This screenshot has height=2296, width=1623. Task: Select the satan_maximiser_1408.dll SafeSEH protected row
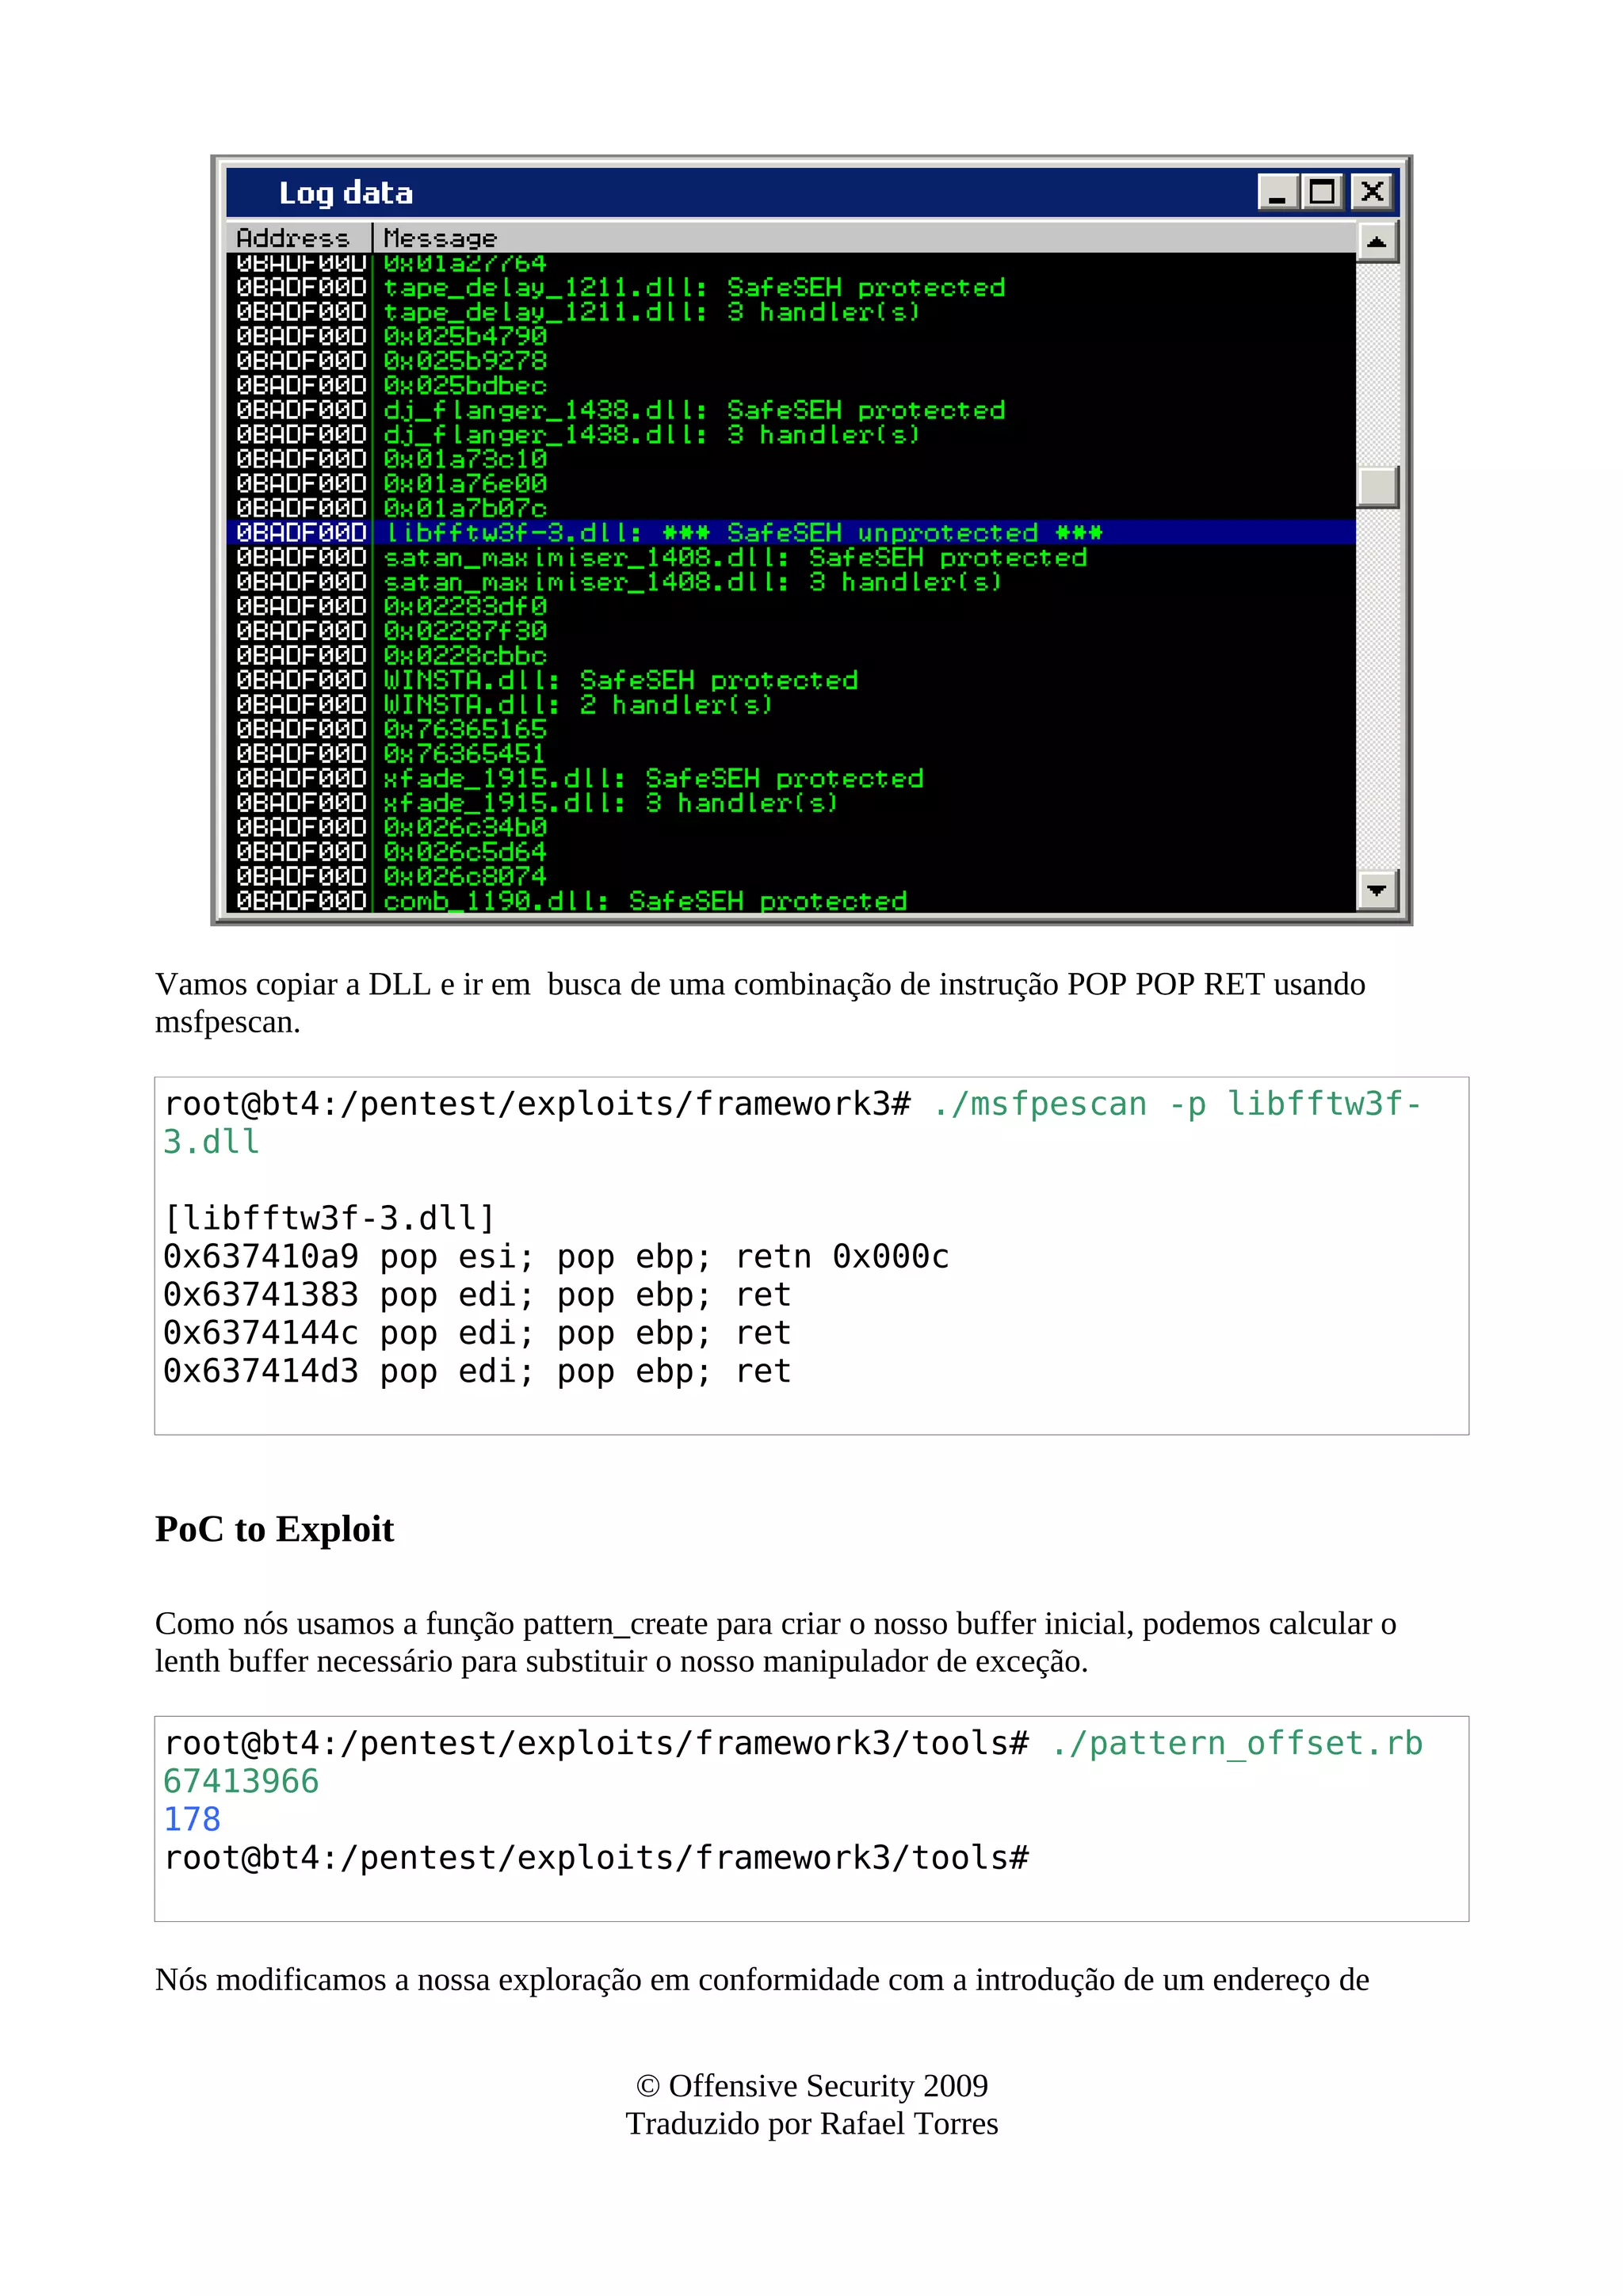point(791,557)
